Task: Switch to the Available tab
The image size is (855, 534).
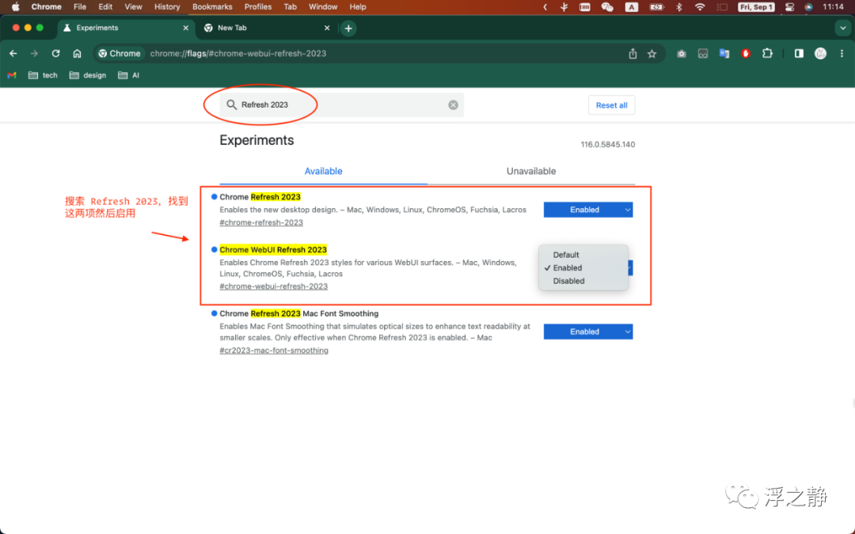Action: (323, 171)
